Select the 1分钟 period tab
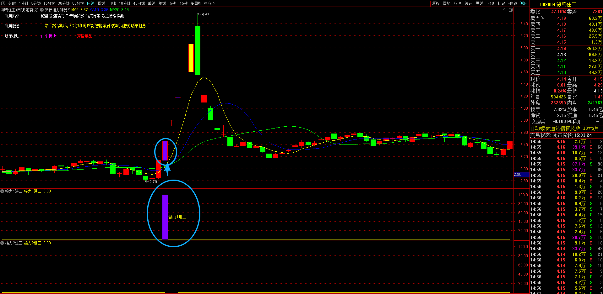This screenshot has height=294, width=603. (24, 3)
